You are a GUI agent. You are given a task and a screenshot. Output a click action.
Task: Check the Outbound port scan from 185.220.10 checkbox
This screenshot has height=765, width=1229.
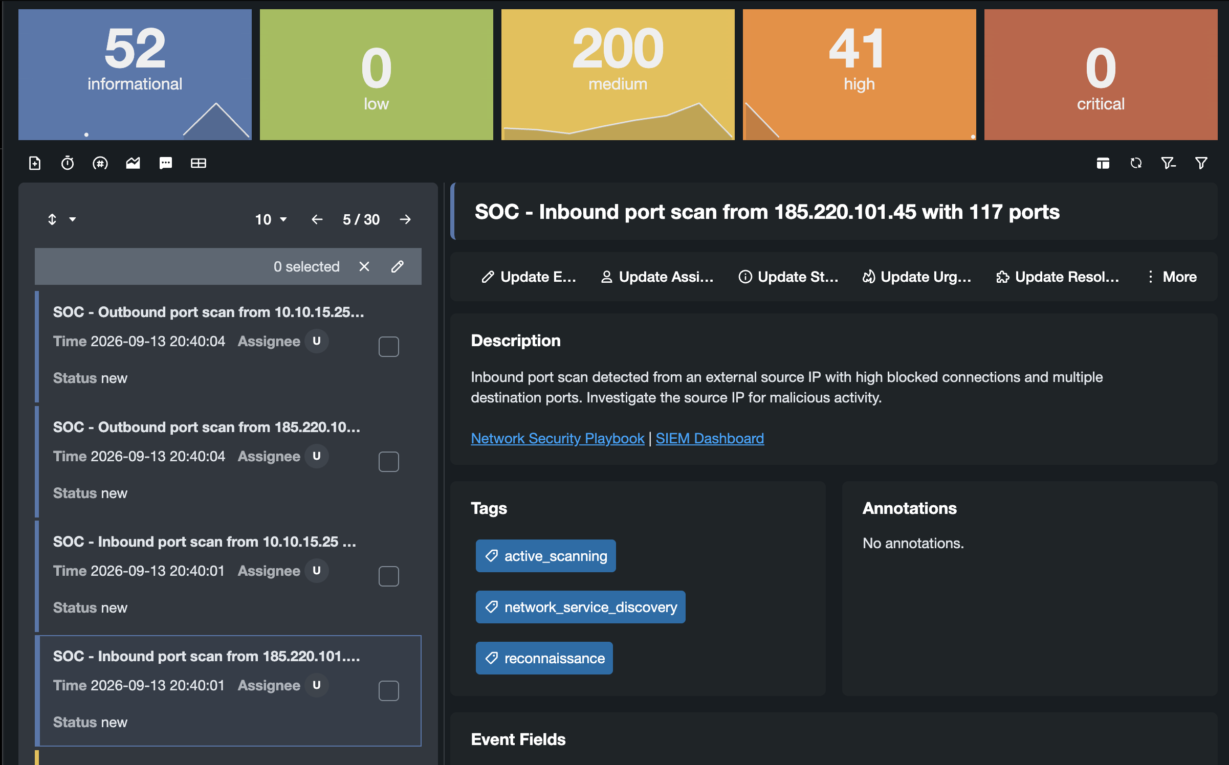coord(389,462)
